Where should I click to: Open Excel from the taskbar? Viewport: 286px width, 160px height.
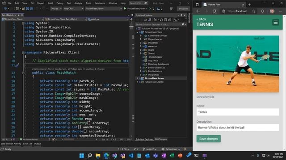(x=172, y=156)
